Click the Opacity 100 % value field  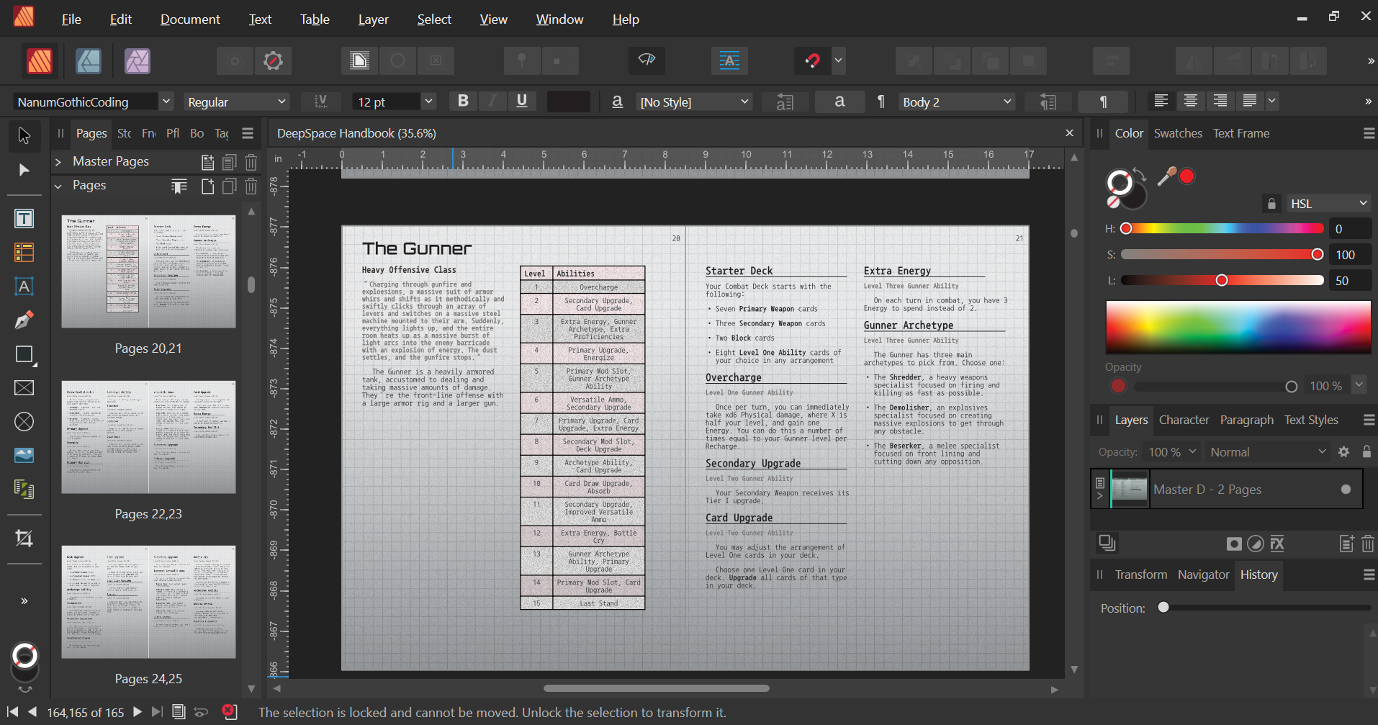click(1325, 386)
